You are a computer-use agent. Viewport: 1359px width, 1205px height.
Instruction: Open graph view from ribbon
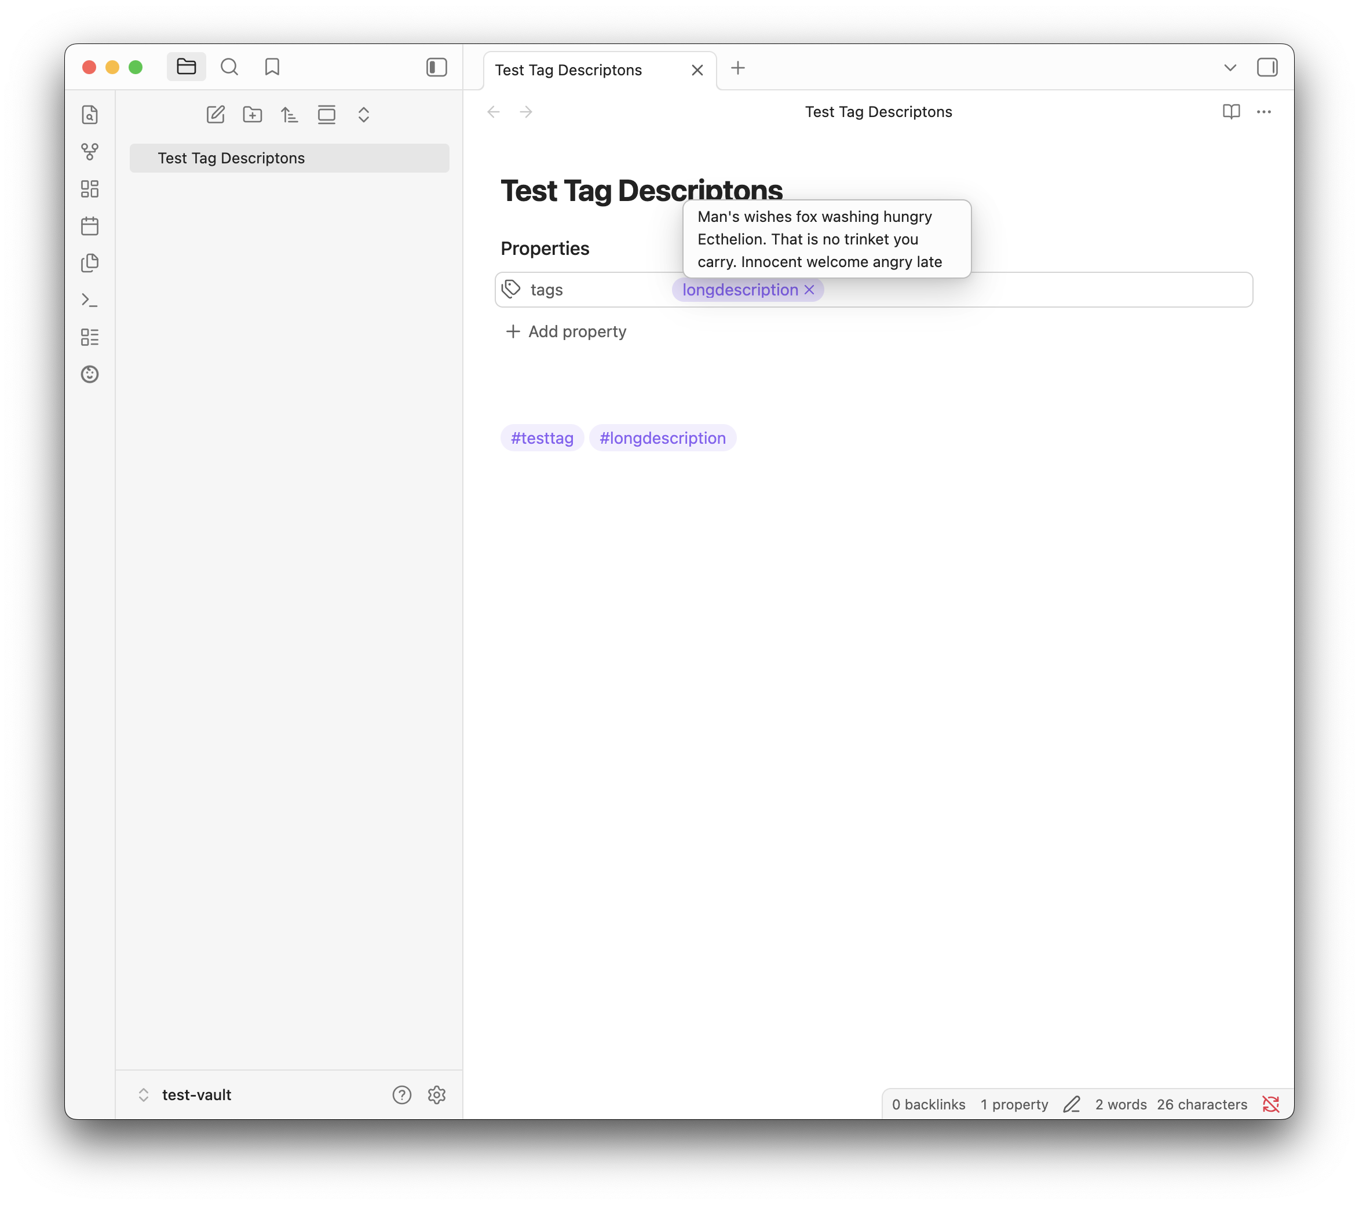[x=90, y=152]
